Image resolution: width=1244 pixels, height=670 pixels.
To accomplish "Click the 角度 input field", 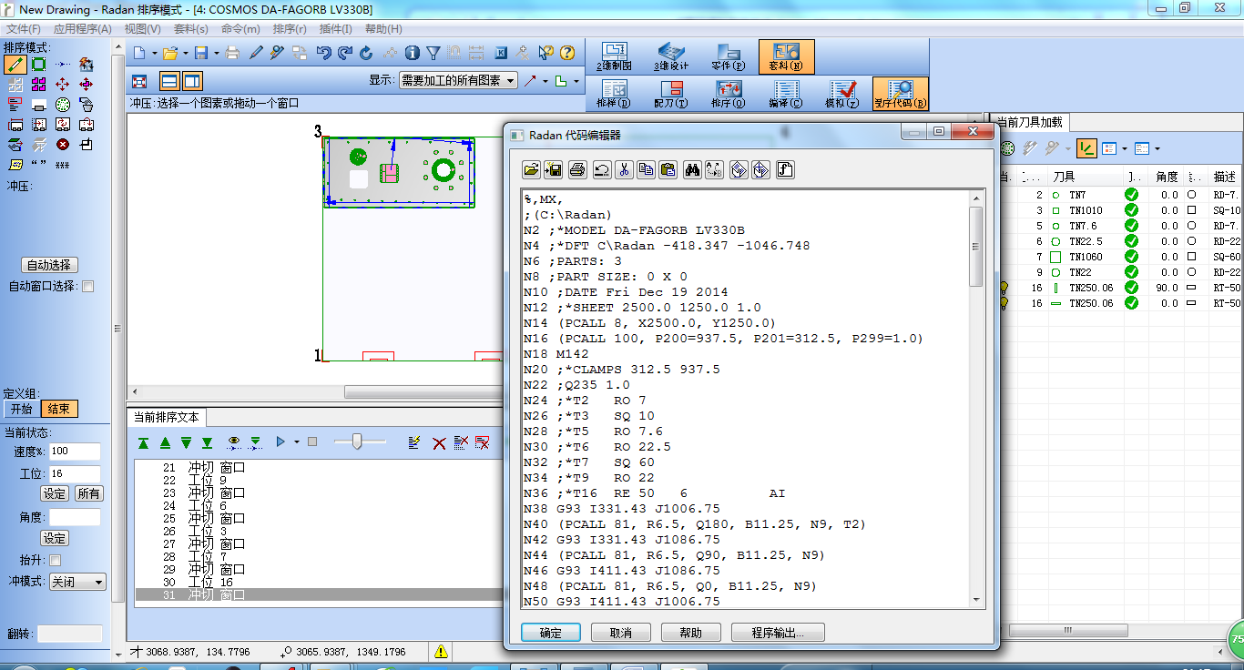I will click(74, 517).
